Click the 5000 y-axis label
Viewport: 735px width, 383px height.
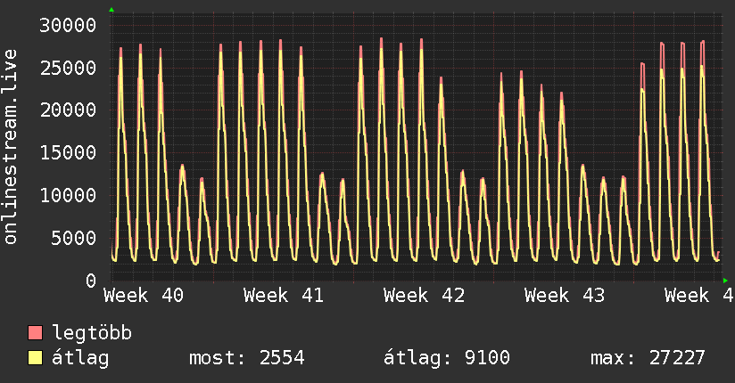pyautogui.click(x=74, y=238)
